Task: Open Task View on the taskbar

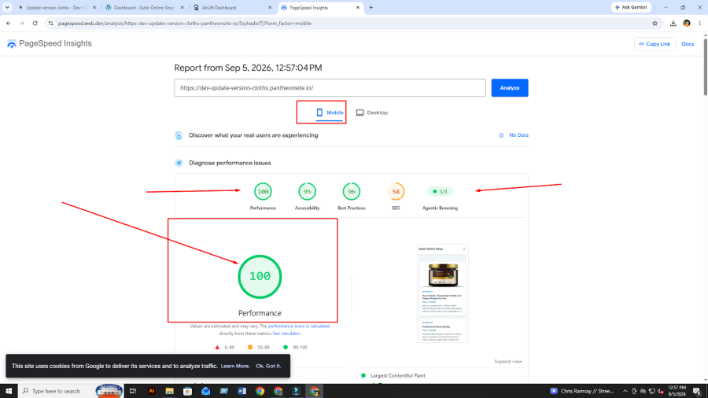Action: click(x=133, y=391)
